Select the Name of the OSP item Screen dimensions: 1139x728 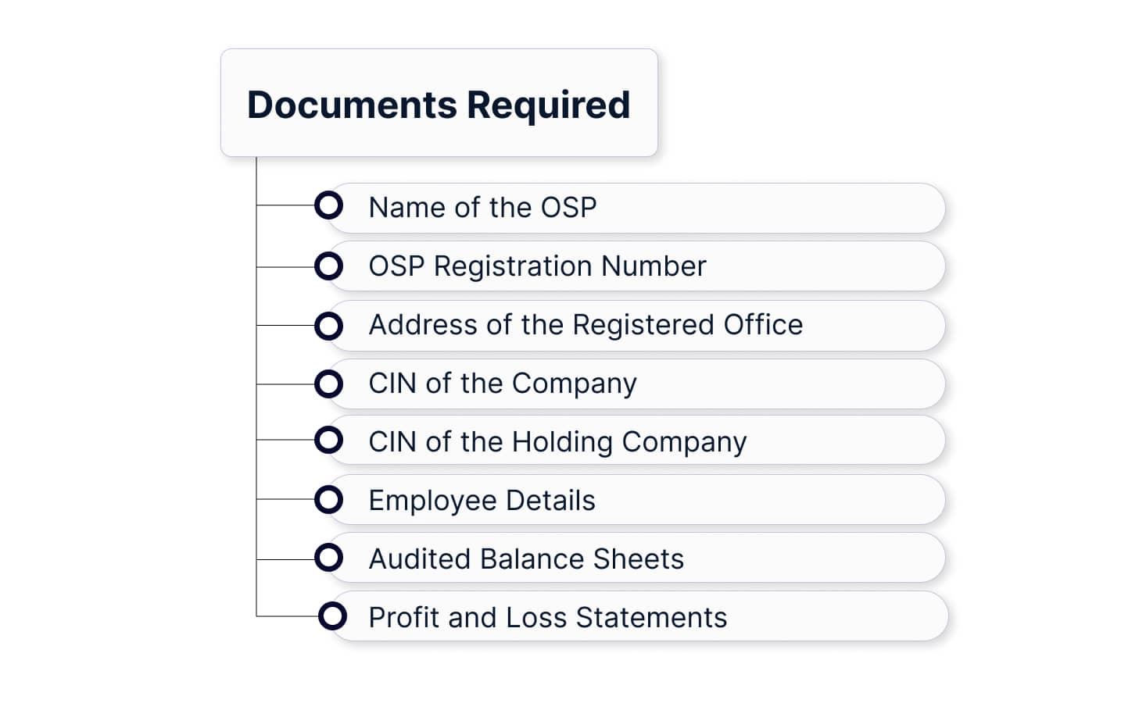click(x=482, y=208)
